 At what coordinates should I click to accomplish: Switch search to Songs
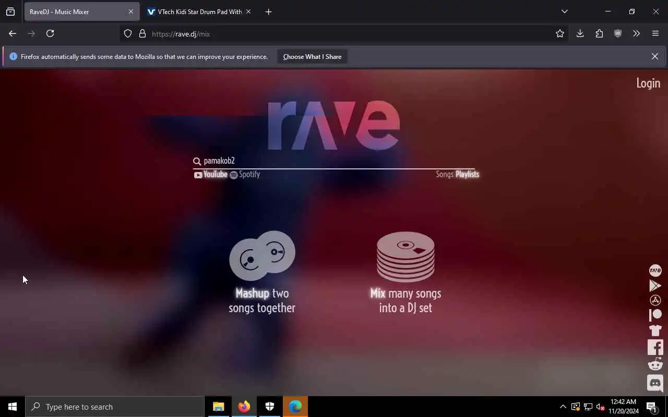pos(445,175)
